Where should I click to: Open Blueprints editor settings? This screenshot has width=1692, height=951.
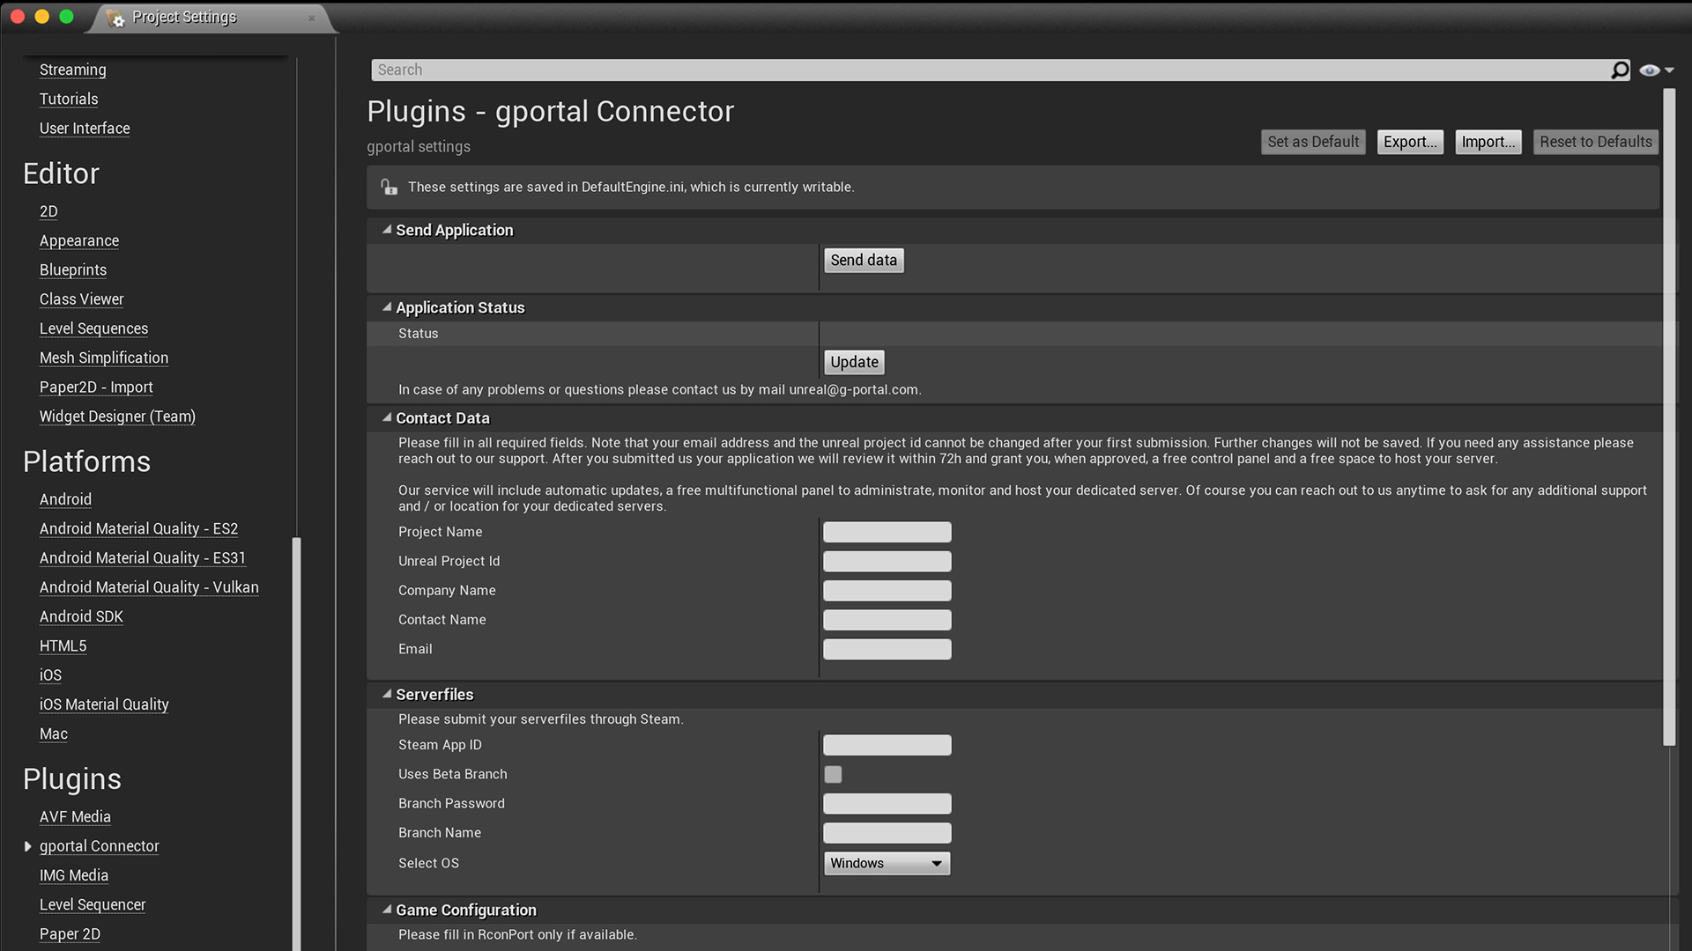pos(73,270)
